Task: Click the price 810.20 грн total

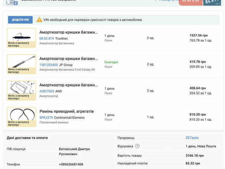Action: pyautogui.click(x=198, y=114)
